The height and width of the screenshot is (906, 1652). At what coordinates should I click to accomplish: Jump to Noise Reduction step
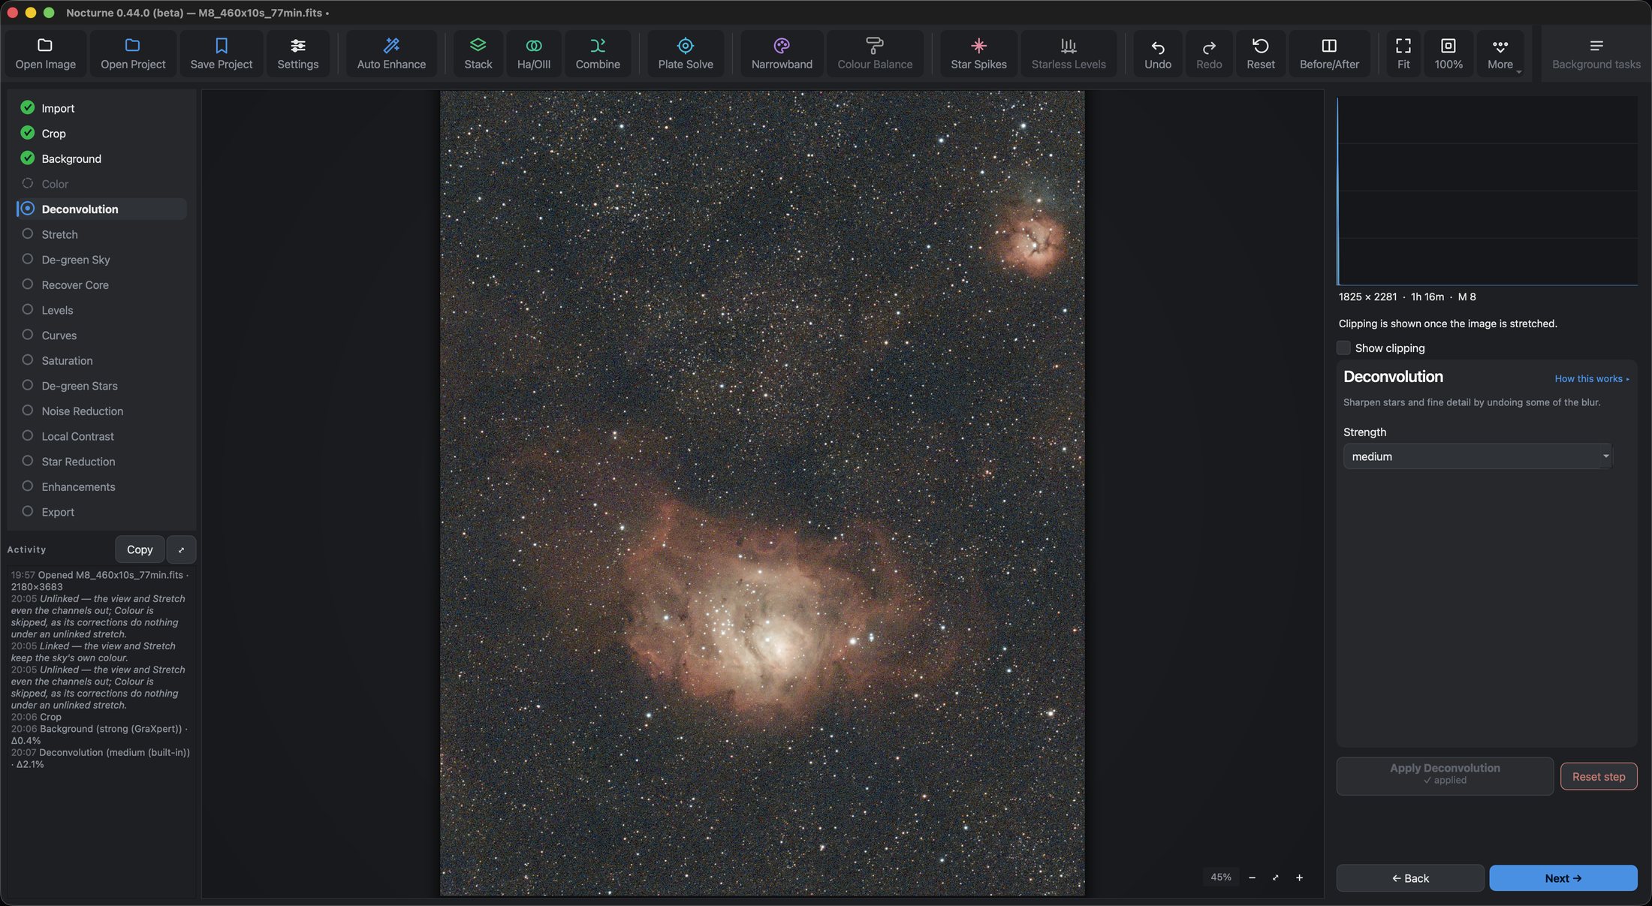click(x=101, y=411)
